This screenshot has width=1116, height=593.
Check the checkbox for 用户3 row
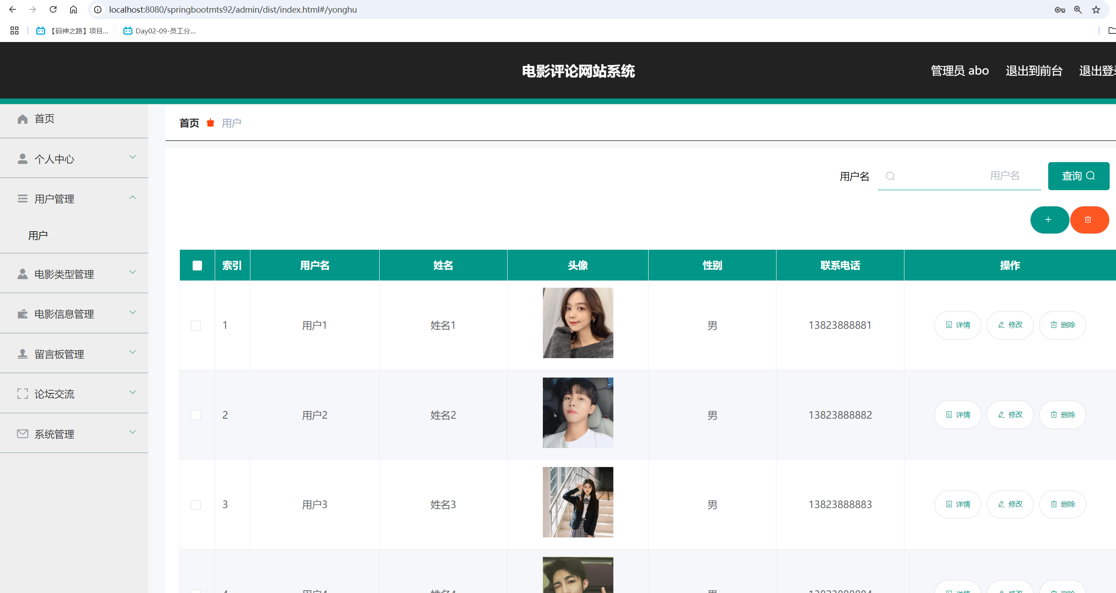pyautogui.click(x=196, y=504)
